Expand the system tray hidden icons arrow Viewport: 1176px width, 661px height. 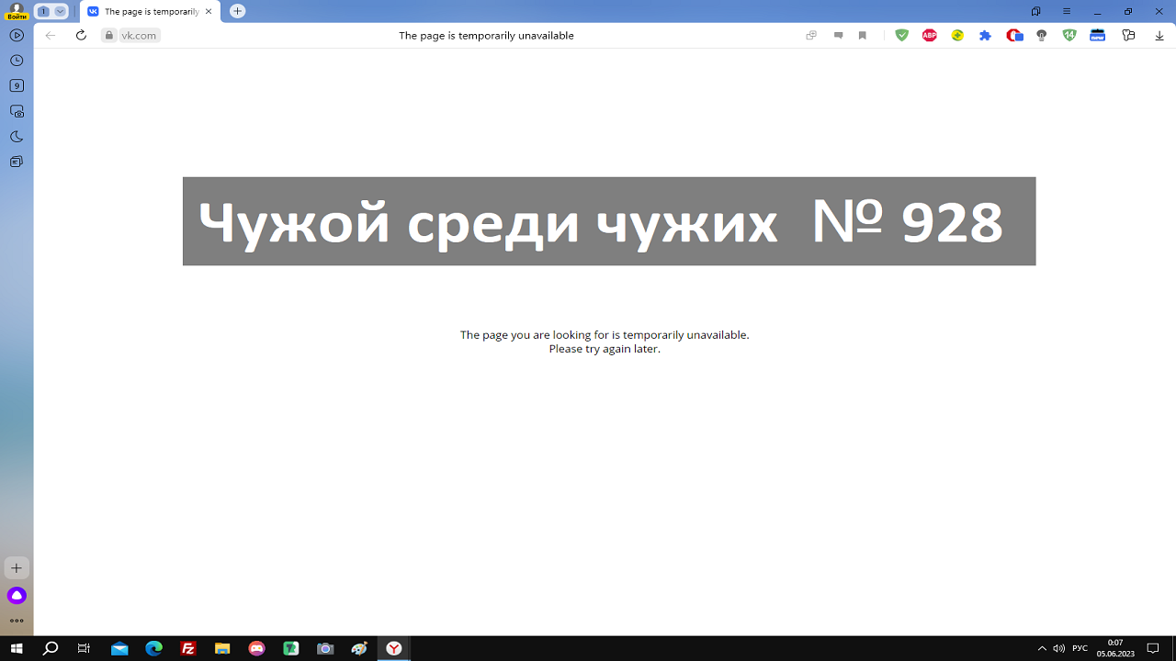tap(1041, 648)
